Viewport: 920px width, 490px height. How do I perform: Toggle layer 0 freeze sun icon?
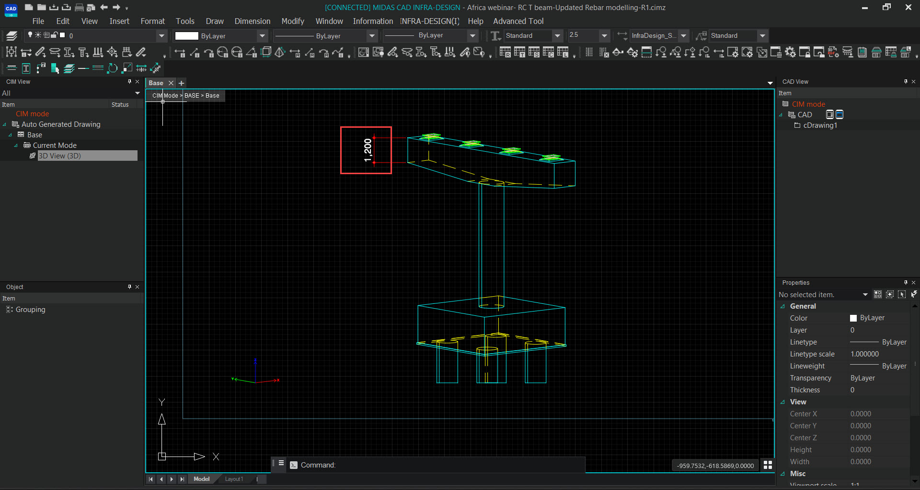click(38, 35)
